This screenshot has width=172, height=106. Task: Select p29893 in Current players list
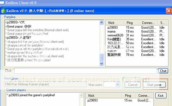93,100
